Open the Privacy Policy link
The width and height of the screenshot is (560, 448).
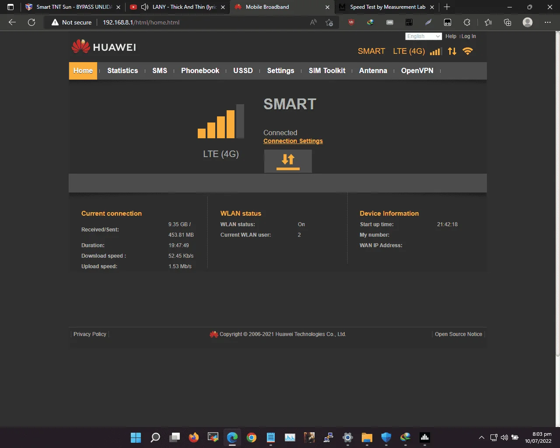[x=90, y=334]
